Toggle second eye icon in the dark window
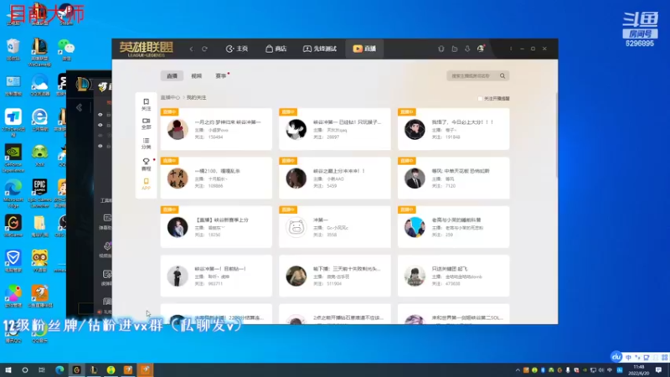This screenshot has height=377, width=670. pos(100,125)
